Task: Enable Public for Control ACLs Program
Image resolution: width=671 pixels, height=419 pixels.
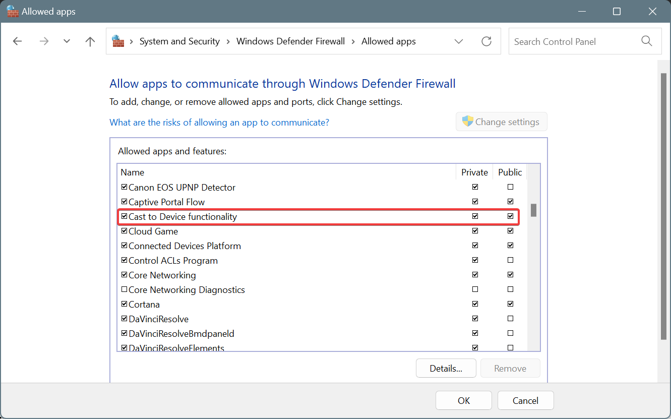Action: point(511,260)
